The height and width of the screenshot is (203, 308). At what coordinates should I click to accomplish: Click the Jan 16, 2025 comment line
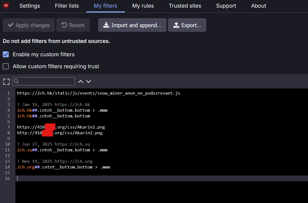(x=53, y=105)
